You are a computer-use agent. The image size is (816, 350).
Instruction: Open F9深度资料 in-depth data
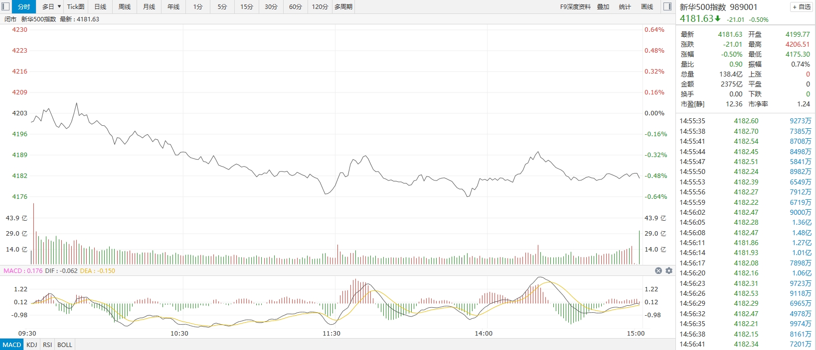[x=575, y=6]
